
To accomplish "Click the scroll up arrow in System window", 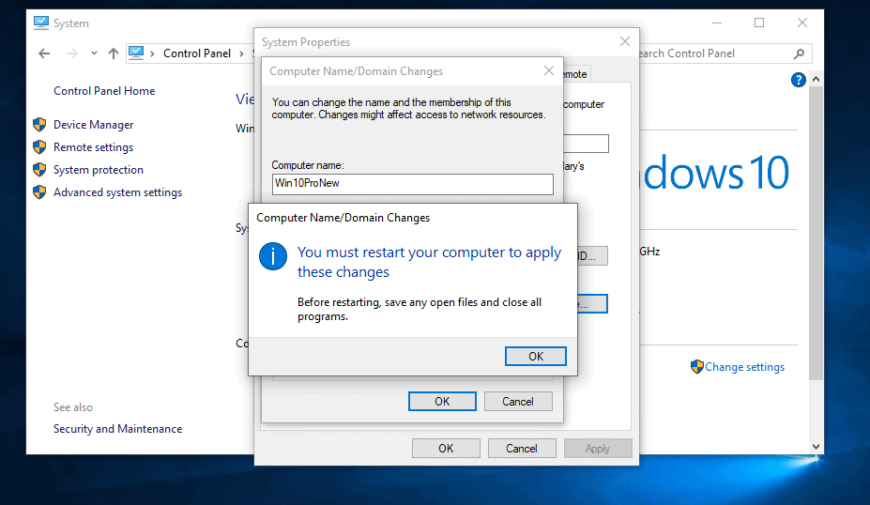I will tap(816, 80).
